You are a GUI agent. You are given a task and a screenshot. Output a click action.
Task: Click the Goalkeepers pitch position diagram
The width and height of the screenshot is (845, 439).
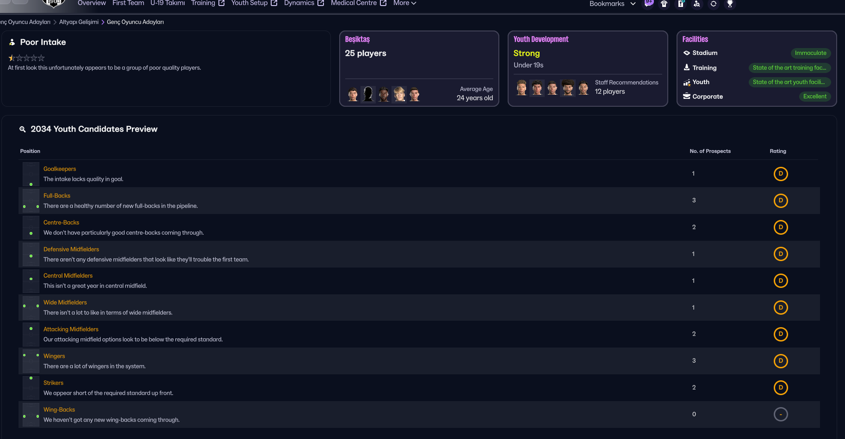tap(31, 174)
